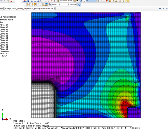Screen dimensions: 168x129
Task: Select the highlighted arrow-cursor toolbar icon
Action: [x=35, y=4]
